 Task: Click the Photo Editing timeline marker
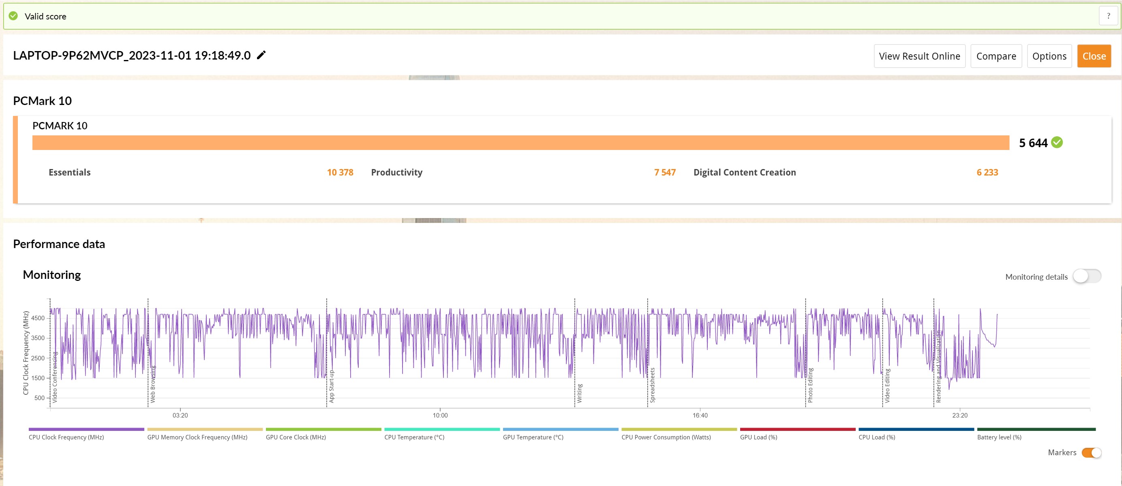coord(810,385)
